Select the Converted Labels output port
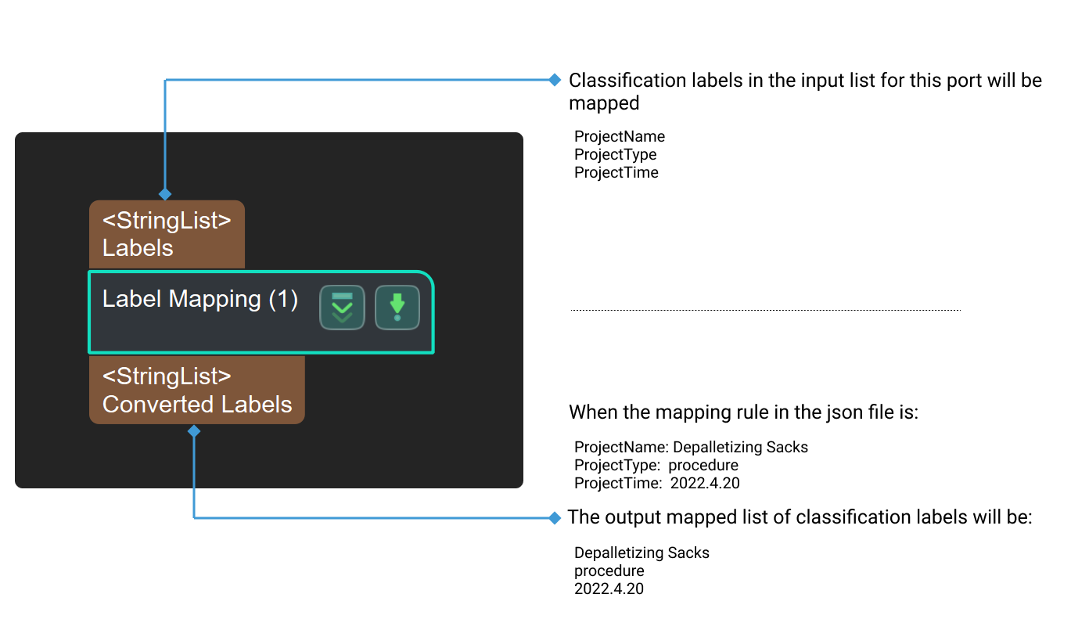Viewport: 1071px width, 630px height. point(196,390)
